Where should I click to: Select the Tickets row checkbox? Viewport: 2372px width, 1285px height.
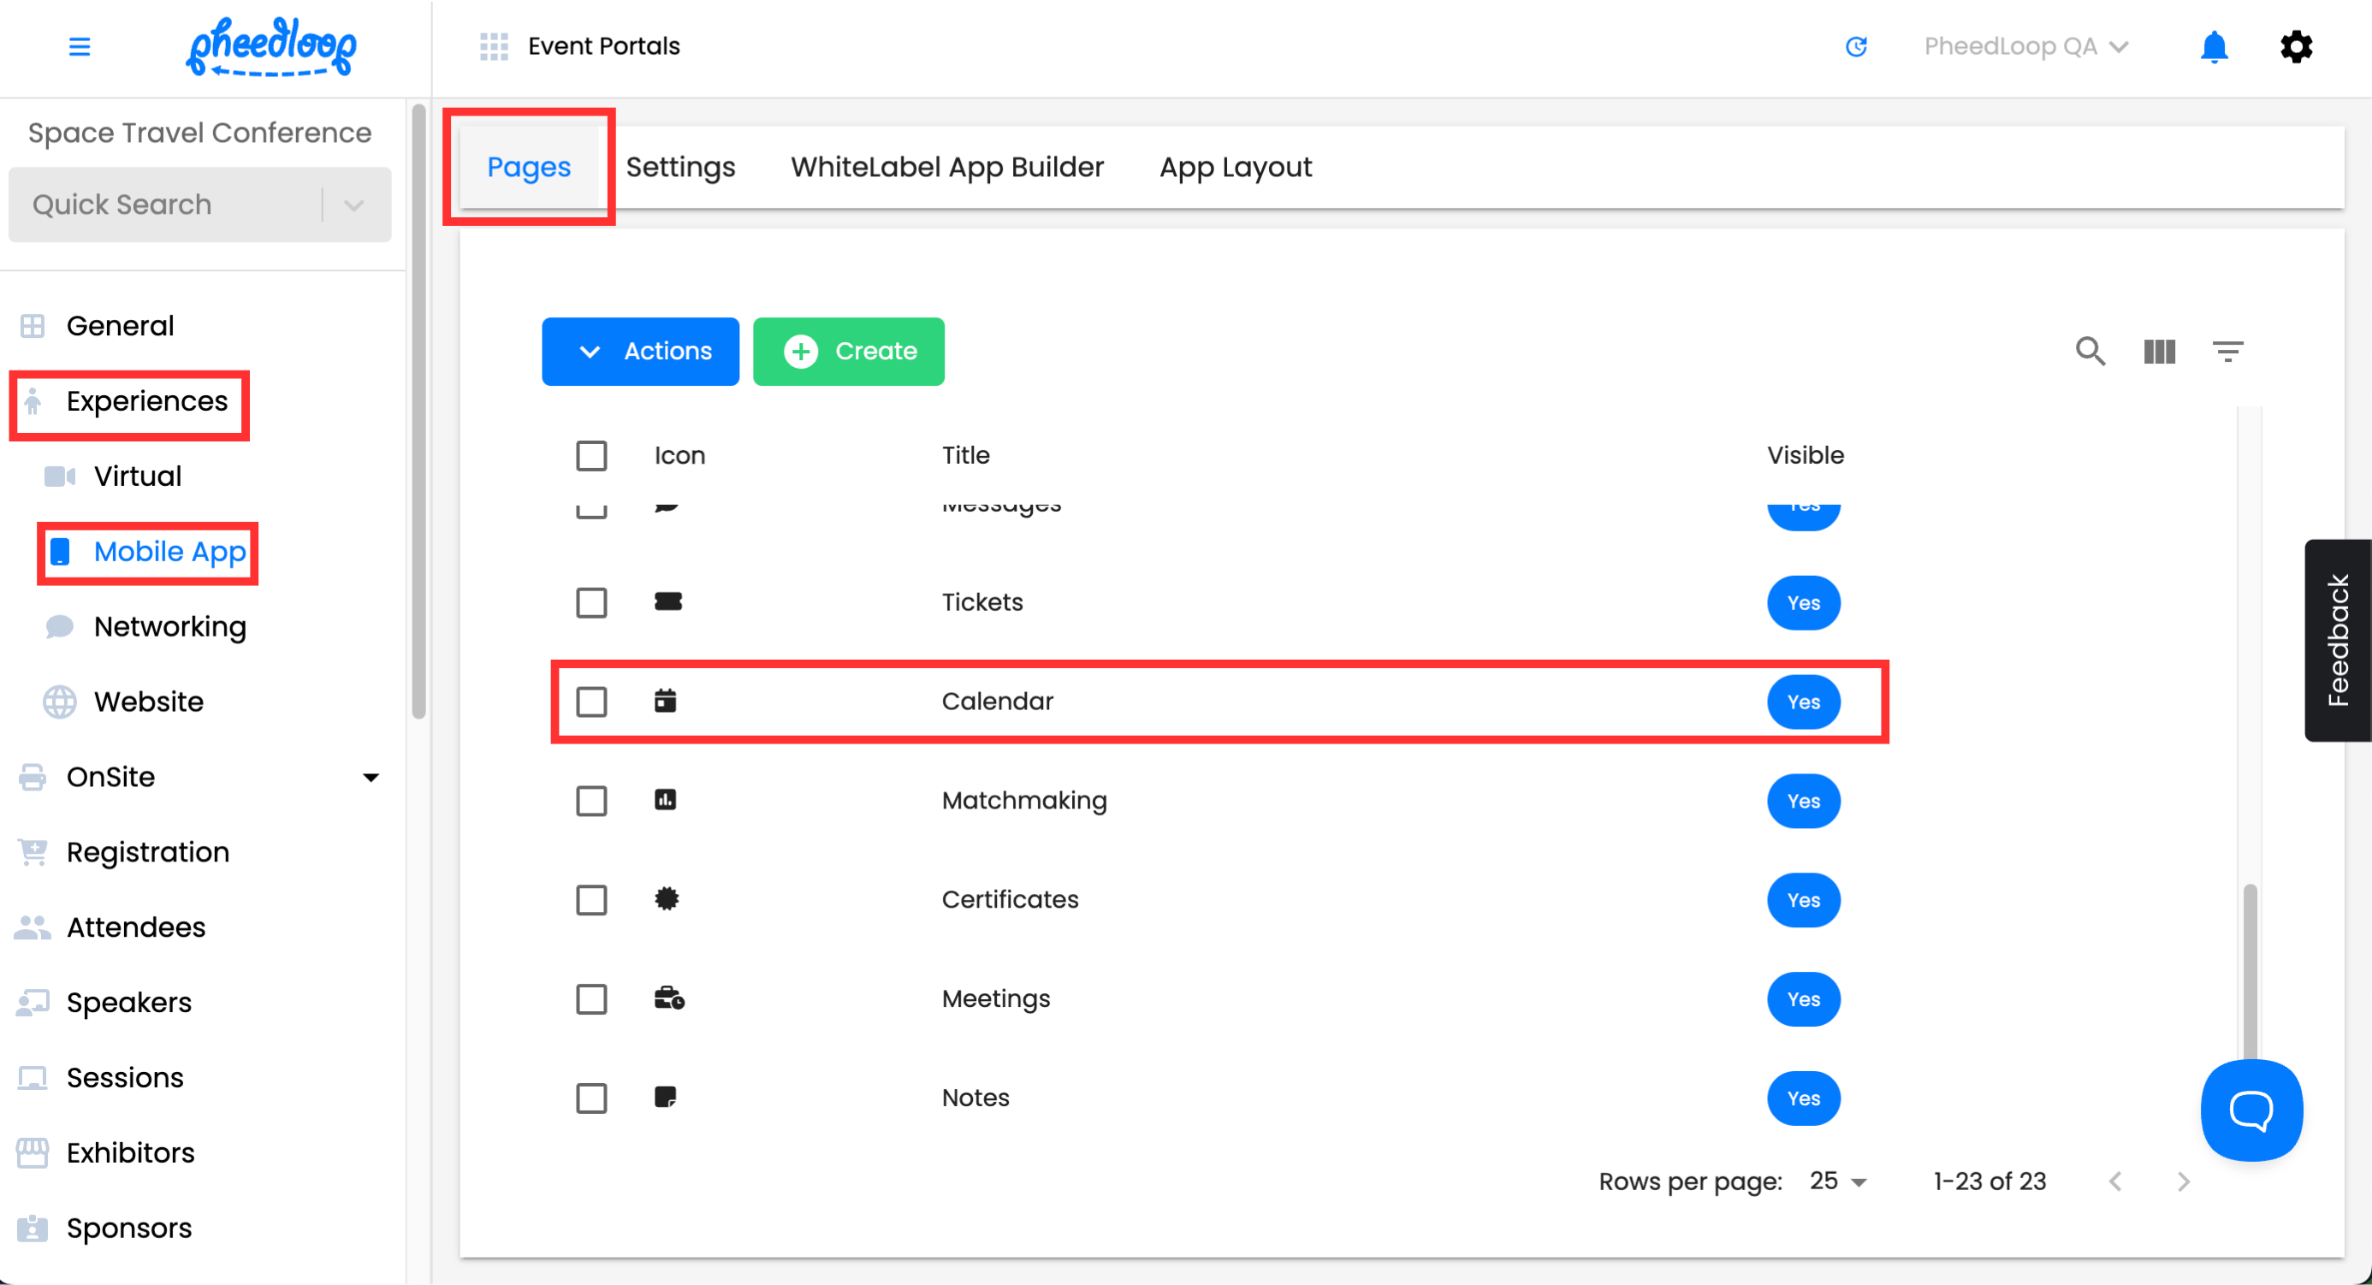click(591, 603)
